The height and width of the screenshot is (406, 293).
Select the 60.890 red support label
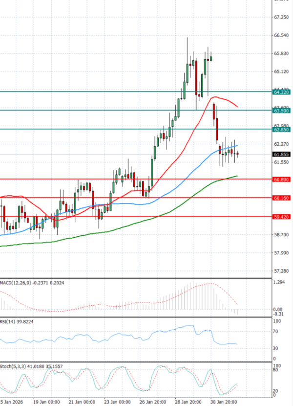(x=282, y=180)
